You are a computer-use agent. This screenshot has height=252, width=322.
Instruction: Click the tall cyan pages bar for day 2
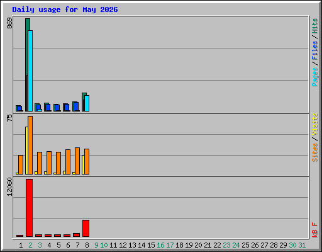coord(30,71)
